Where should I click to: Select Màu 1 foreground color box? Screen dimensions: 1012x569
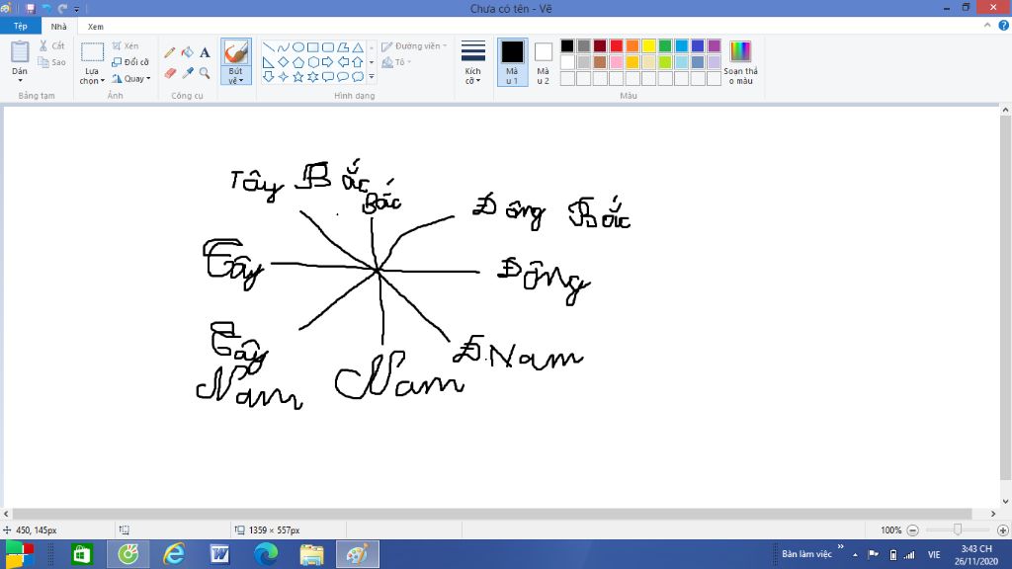pos(513,62)
